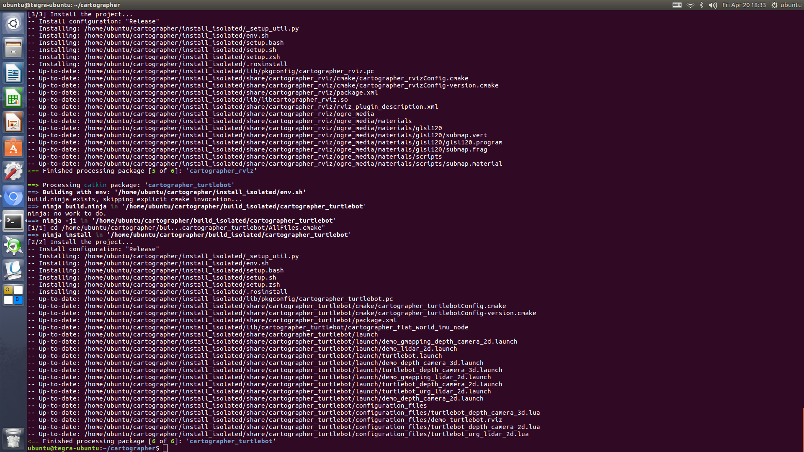This screenshot has width=804, height=452.
Task: Open the gear icon with green arrow
Action: click(13, 246)
